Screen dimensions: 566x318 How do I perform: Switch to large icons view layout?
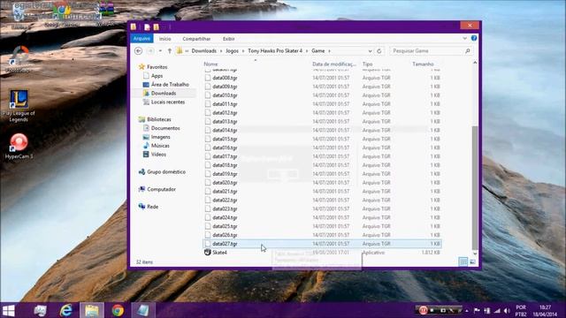[x=472, y=261]
